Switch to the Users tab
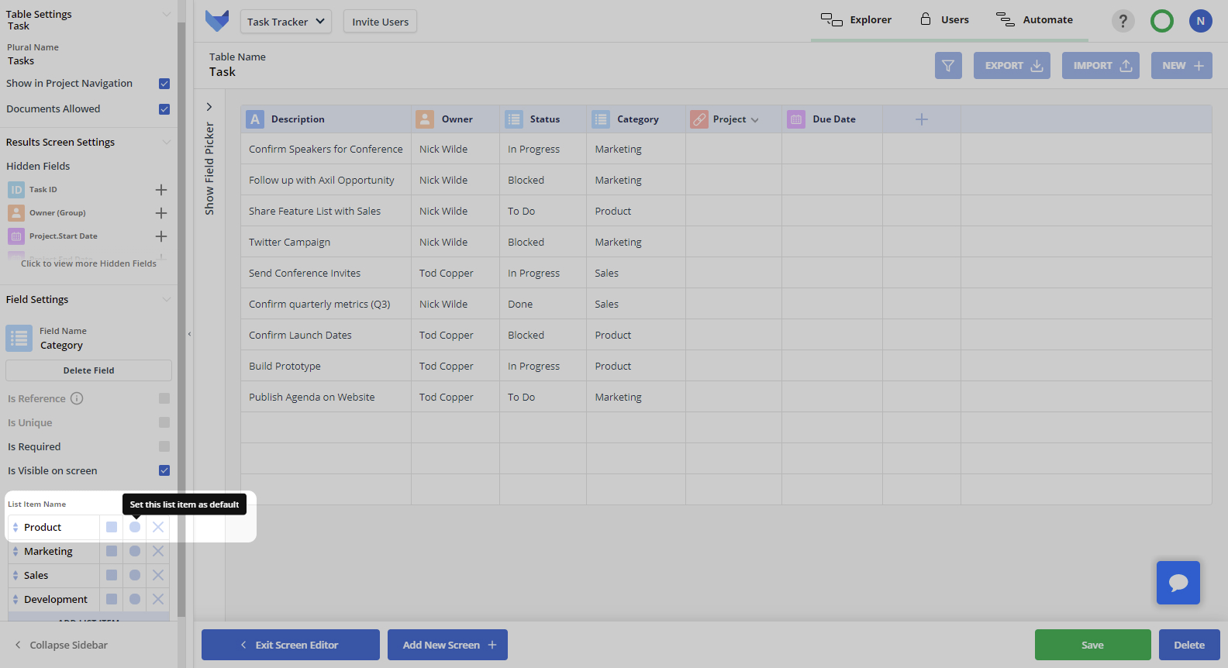1228x668 pixels. point(944,20)
